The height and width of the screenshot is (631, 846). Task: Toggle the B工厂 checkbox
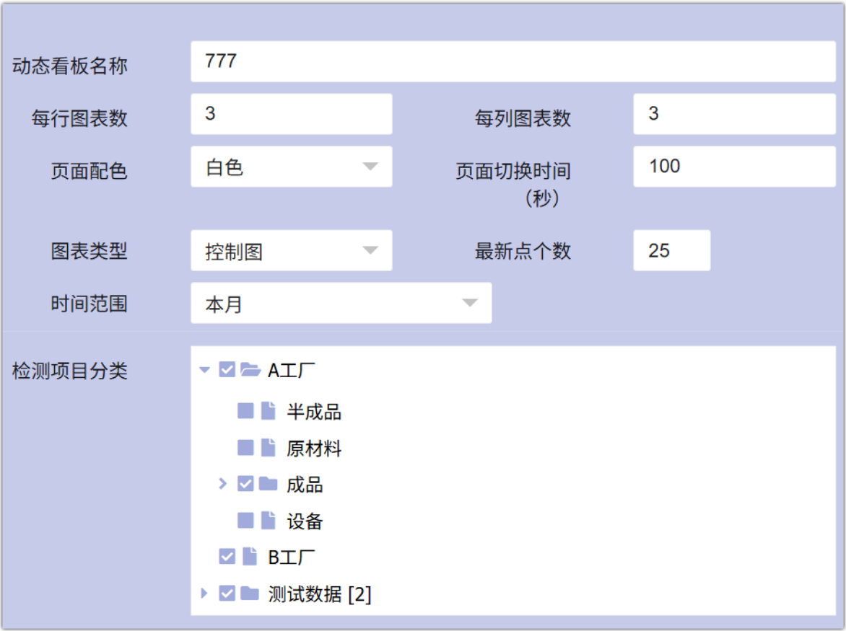point(227,557)
